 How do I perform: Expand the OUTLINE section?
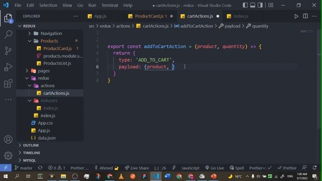[x=31, y=145]
